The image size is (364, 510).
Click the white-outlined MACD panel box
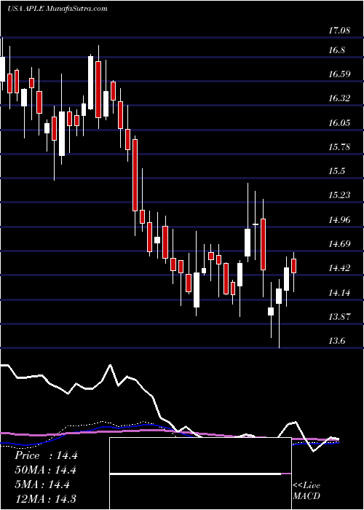tap(200, 474)
